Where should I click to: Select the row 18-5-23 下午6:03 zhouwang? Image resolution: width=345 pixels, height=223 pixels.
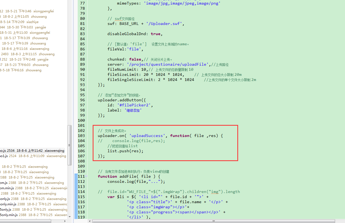click(x=24, y=65)
